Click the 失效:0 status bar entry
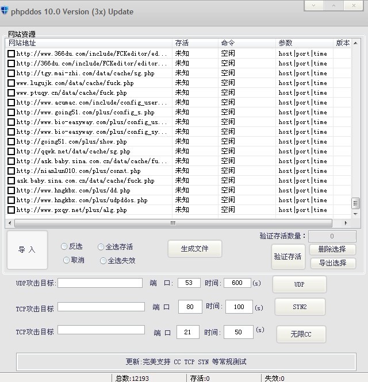This screenshot has height=382, width=368. tap(274, 379)
